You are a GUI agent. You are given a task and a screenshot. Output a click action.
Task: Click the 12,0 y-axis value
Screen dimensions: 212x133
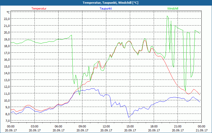pos(7,87)
